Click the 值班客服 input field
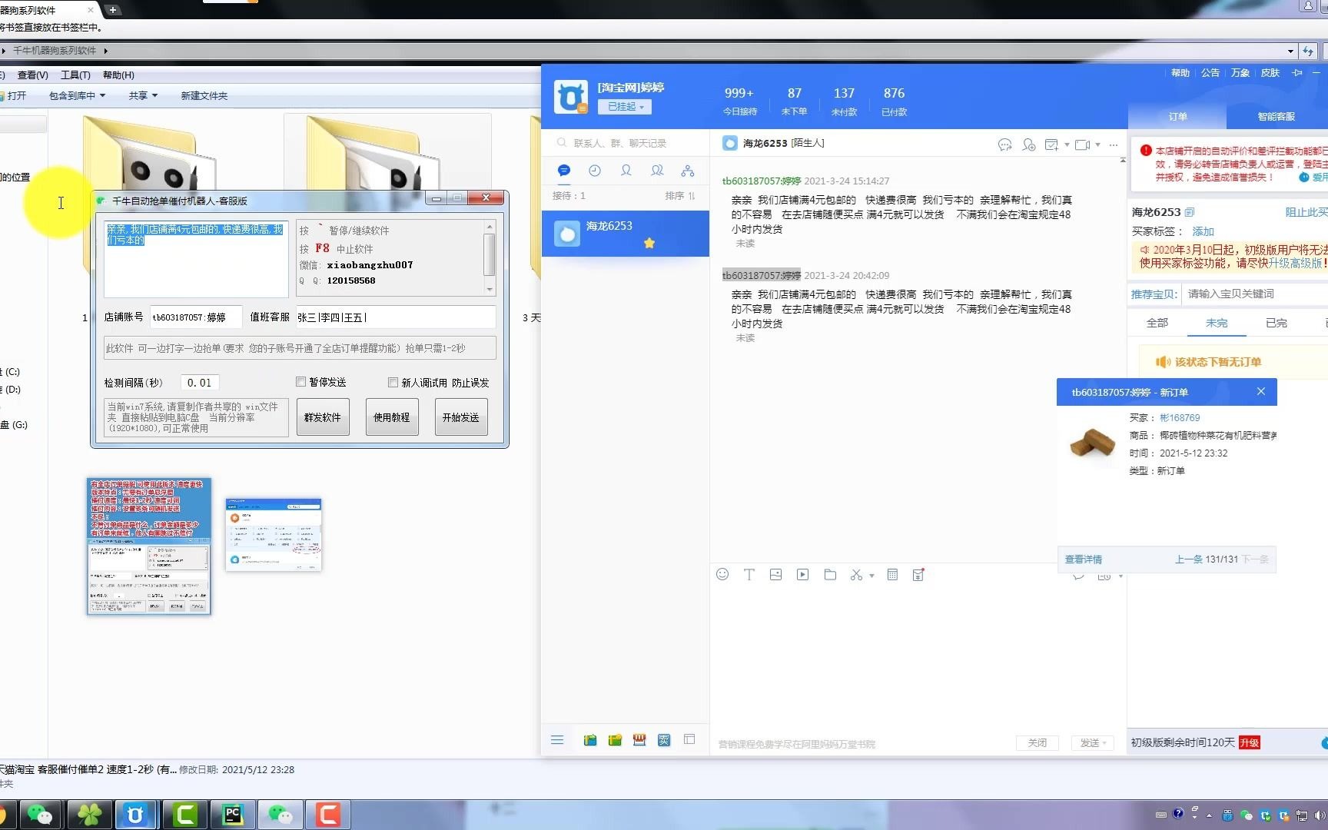Image resolution: width=1328 pixels, height=830 pixels. coord(395,317)
